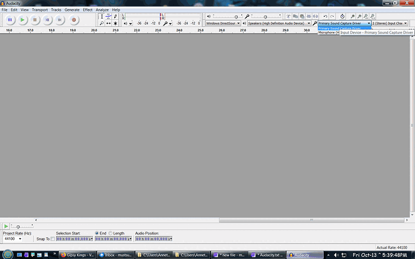The width and height of the screenshot is (415, 259).
Task: Enable the Snap To checkbox
Action: click(53, 239)
